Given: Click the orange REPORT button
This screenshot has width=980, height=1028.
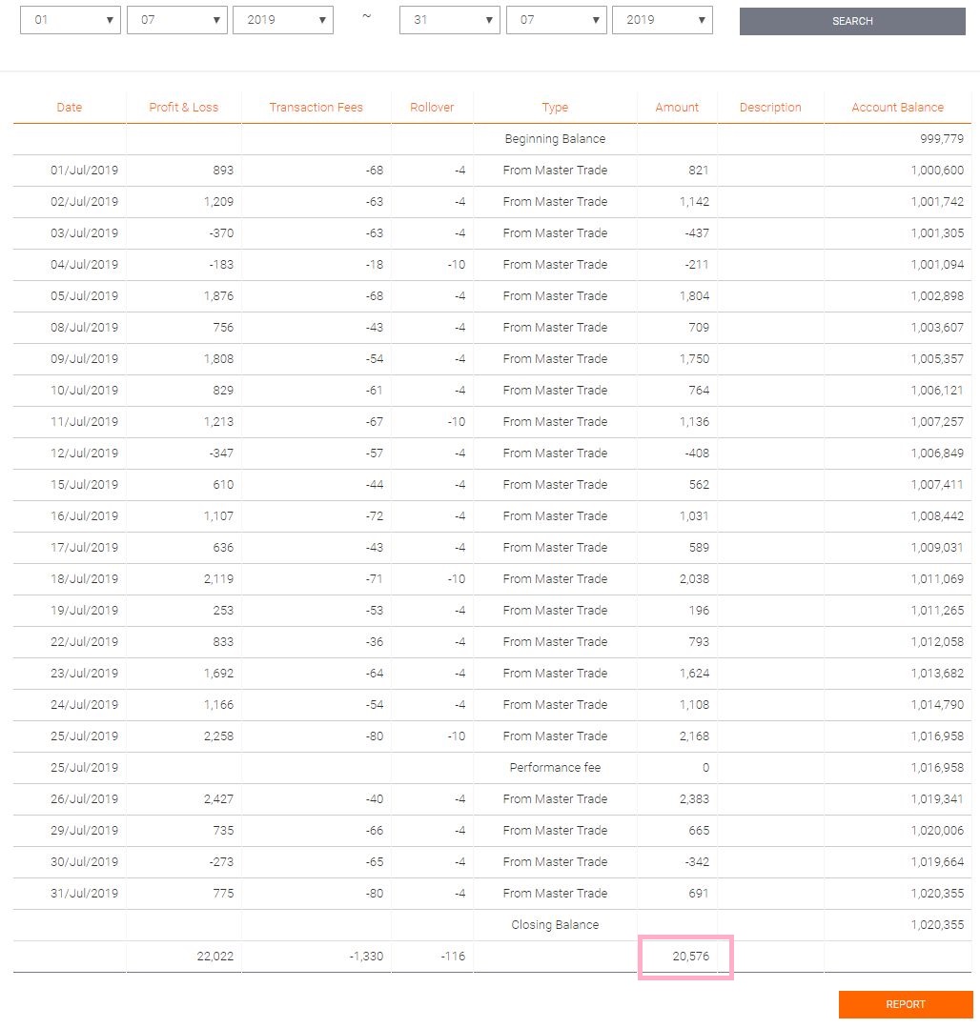Looking at the screenshot, I should pos(905,1004).
